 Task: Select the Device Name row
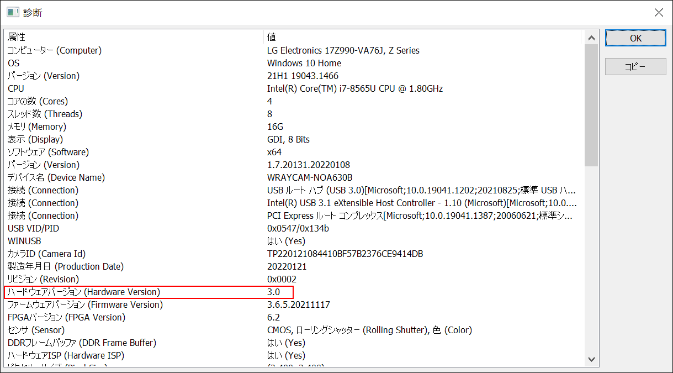56,177
